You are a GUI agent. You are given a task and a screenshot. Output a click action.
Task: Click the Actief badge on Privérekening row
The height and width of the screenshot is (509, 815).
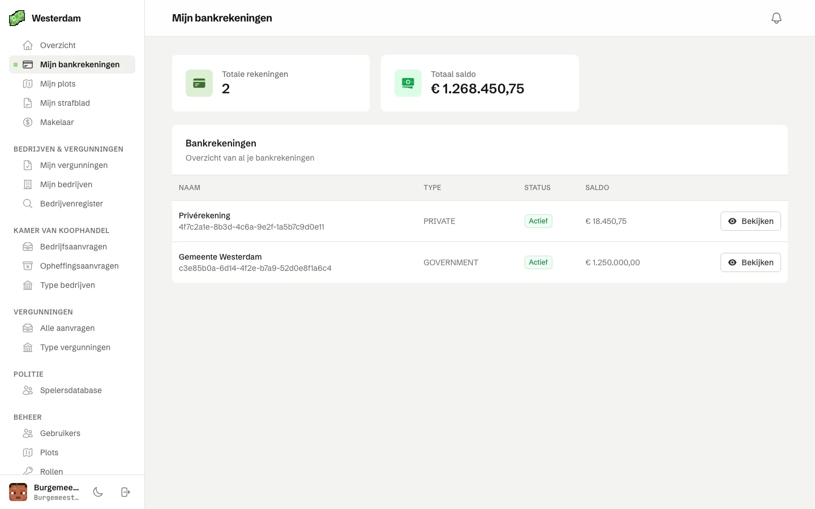tap(538, 221)
